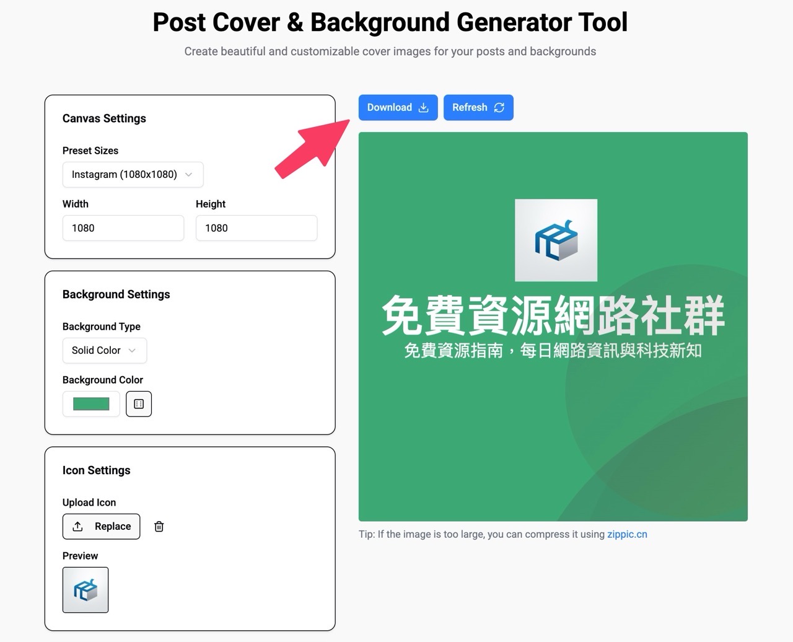
Task: Open the Background Type Solid Color dropdown
Action: coord(105,350)
